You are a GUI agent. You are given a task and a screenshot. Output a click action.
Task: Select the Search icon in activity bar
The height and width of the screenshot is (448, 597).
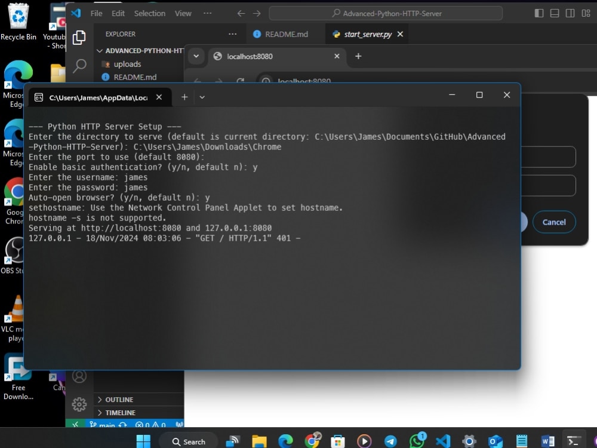coord(79,66)
